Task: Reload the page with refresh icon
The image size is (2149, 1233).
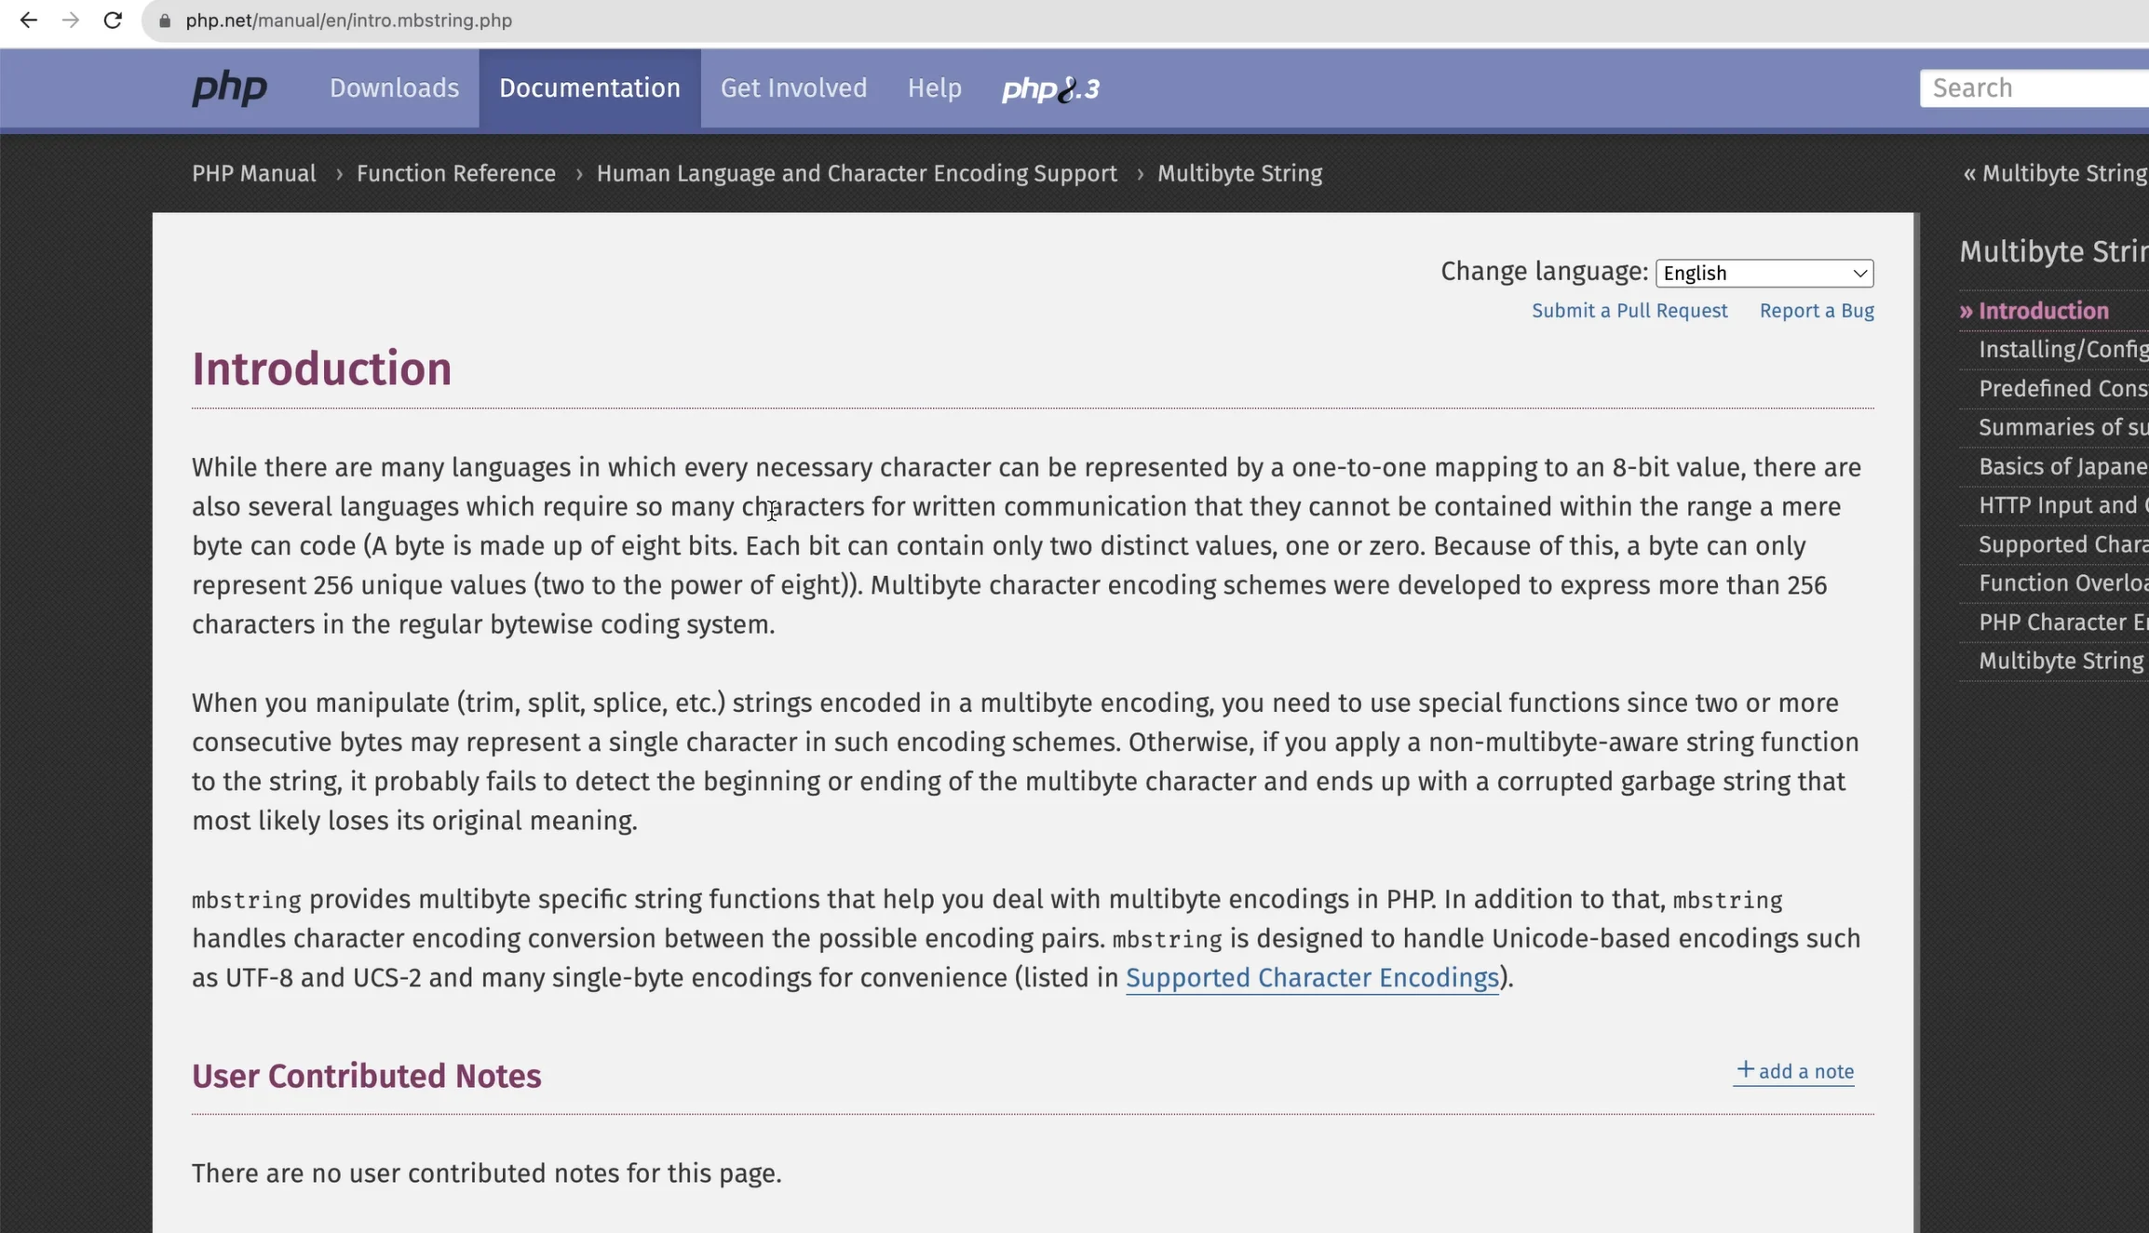Action: point(113,20)
